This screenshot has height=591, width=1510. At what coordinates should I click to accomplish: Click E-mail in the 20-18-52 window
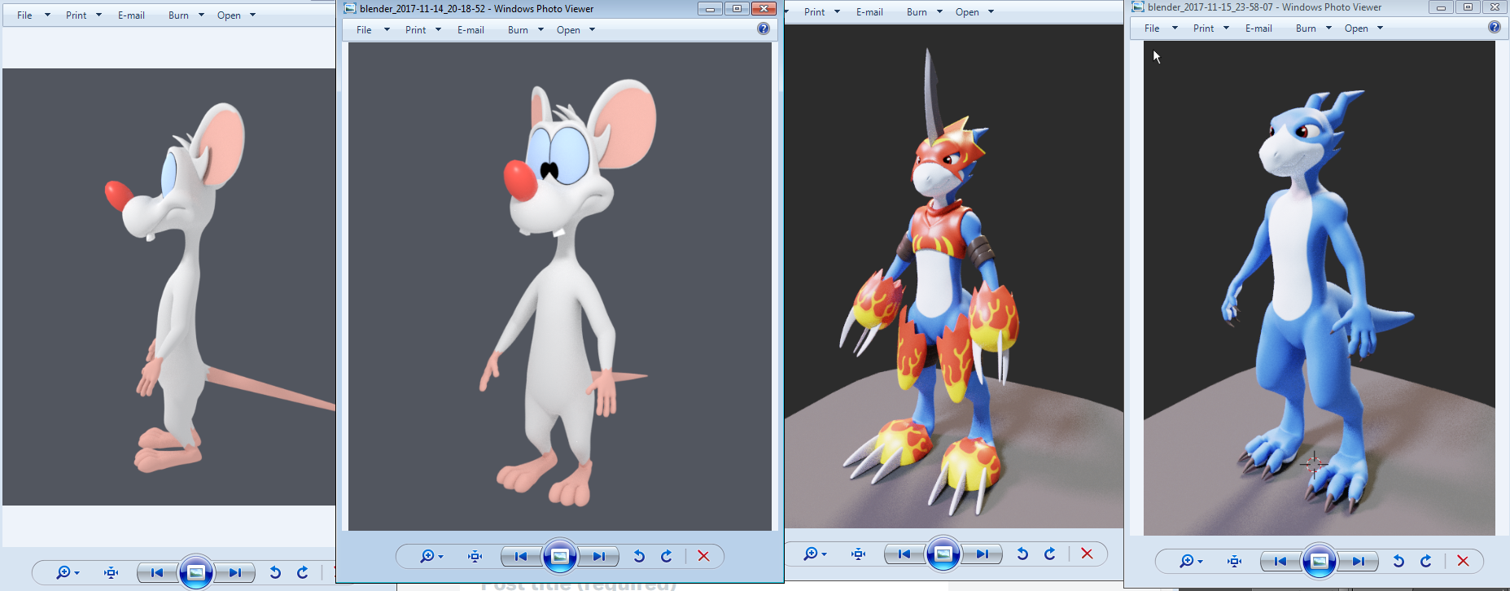471,30
